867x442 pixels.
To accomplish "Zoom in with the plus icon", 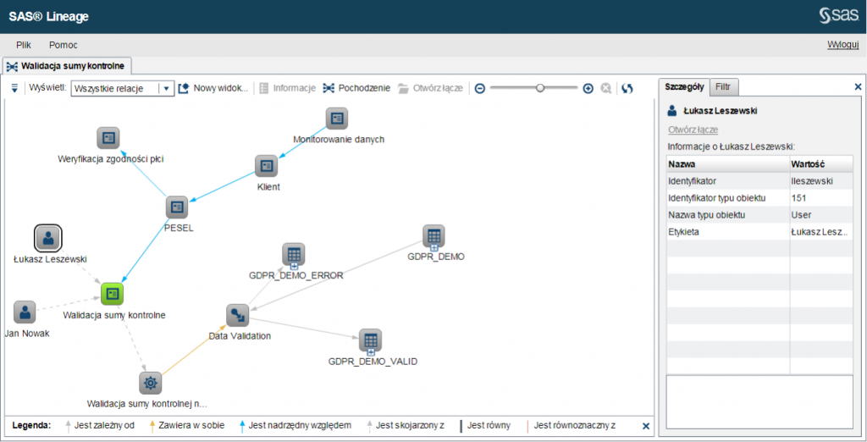I will pyautogui.click(x=588, y=89).
